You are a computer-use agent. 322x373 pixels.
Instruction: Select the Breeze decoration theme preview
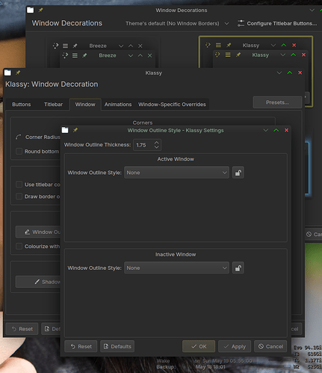(x=103, y=53)
